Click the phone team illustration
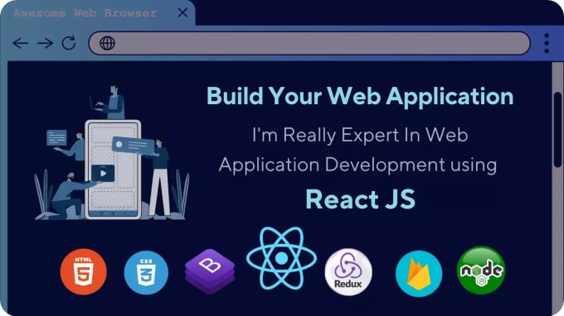 click(111, 151)
